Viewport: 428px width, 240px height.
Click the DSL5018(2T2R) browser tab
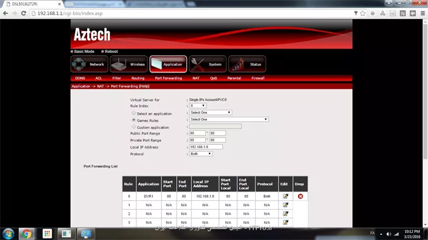coord(33,4)
